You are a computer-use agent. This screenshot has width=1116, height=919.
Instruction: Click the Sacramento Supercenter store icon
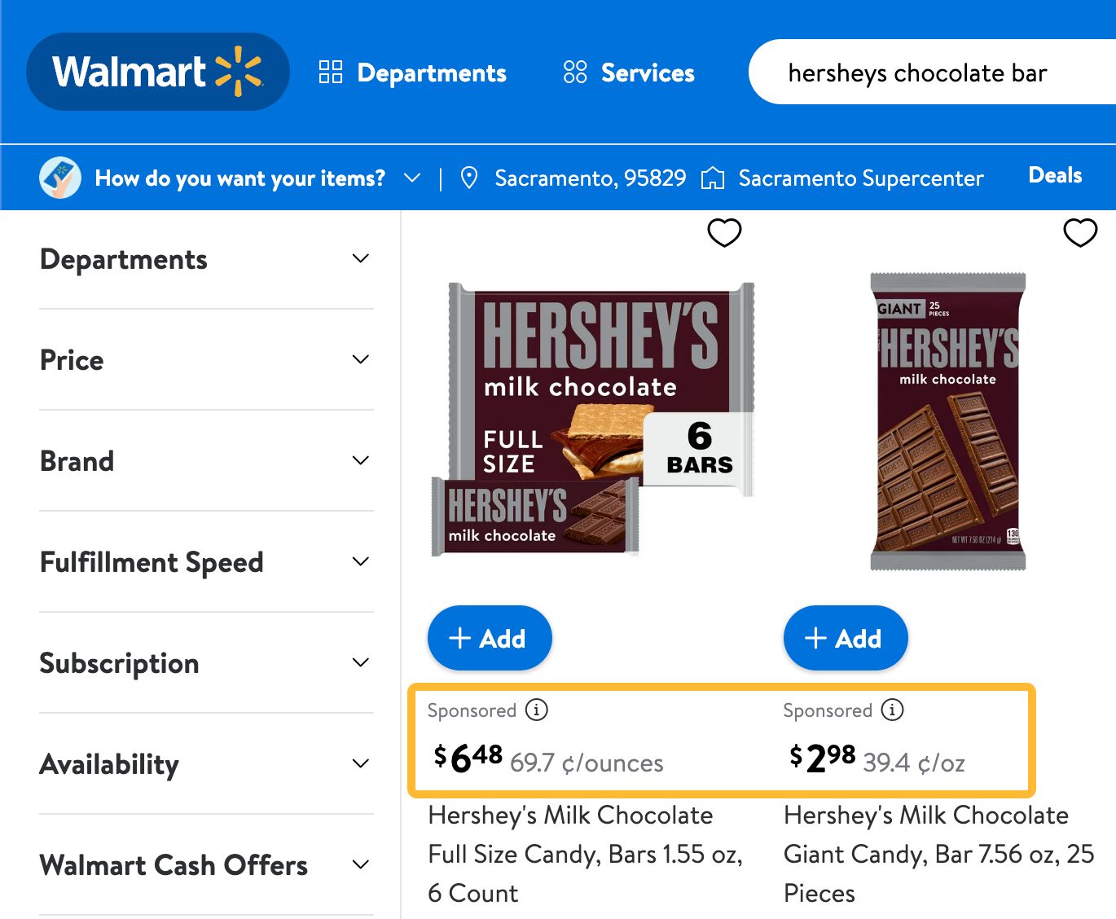click(714, 178)
